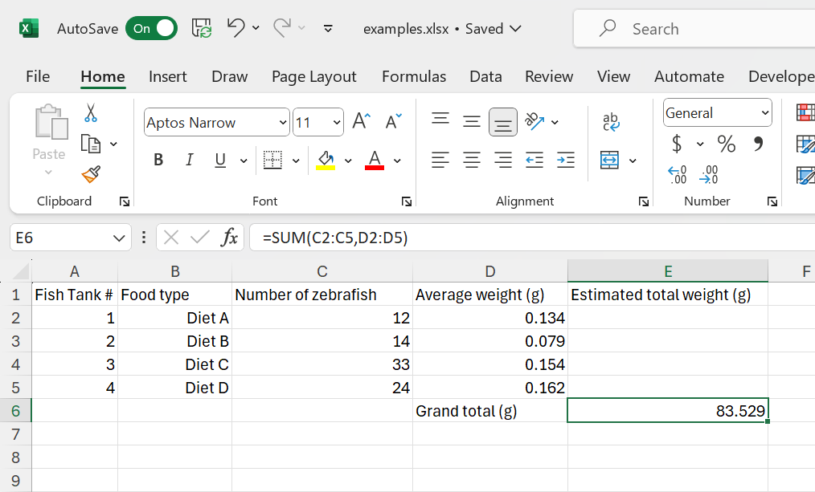Toggle the AutoSave switch off
Image resolution: width=815 pixels, height=492 pixels.
pos(151,28)
